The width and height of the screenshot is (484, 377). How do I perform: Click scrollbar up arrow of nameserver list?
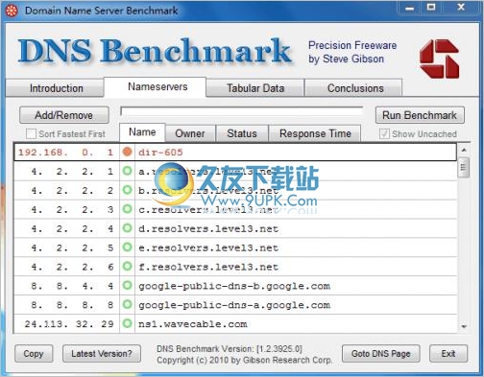[x=464, y=150]
